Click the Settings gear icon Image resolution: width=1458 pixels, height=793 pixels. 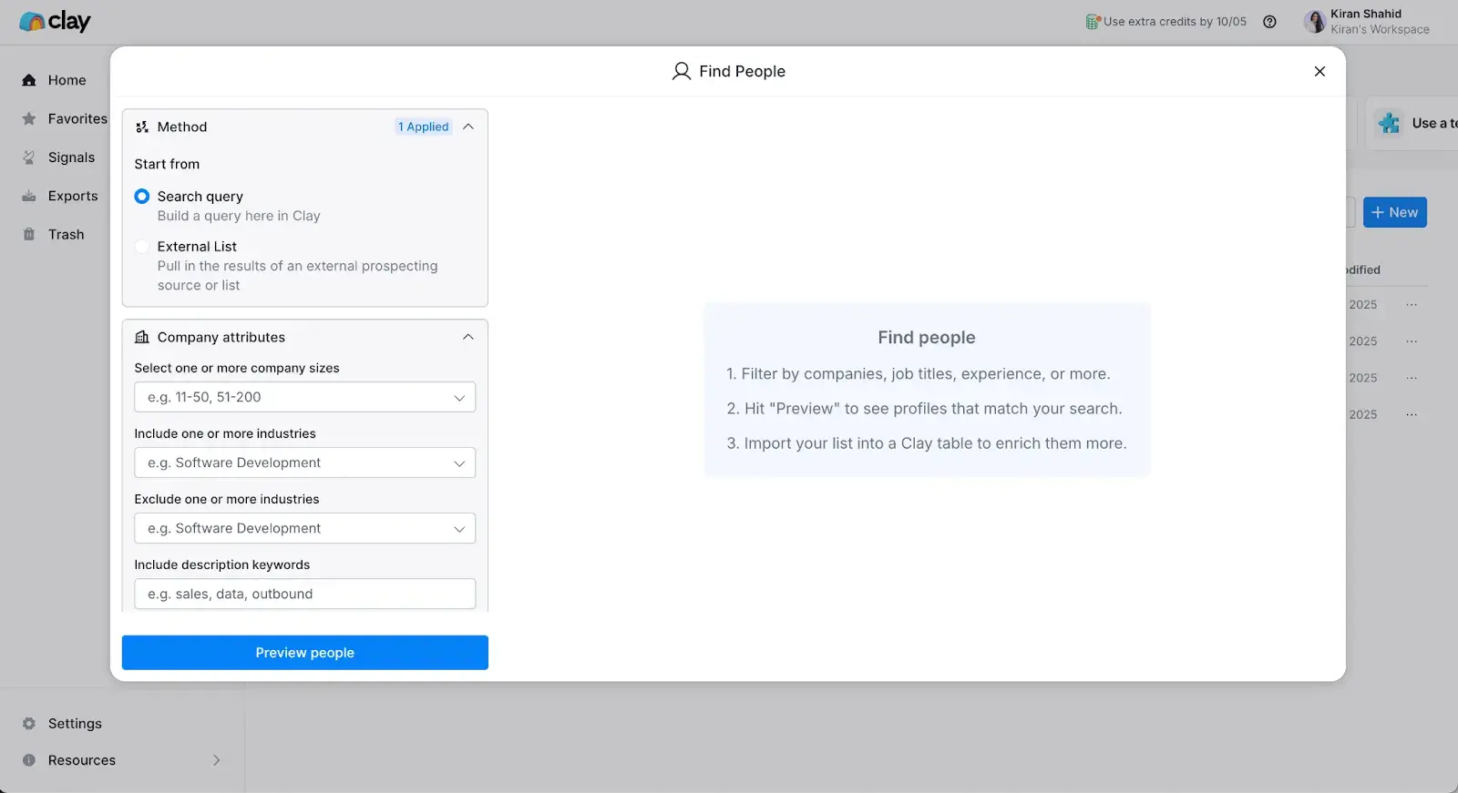coord(29,724)
